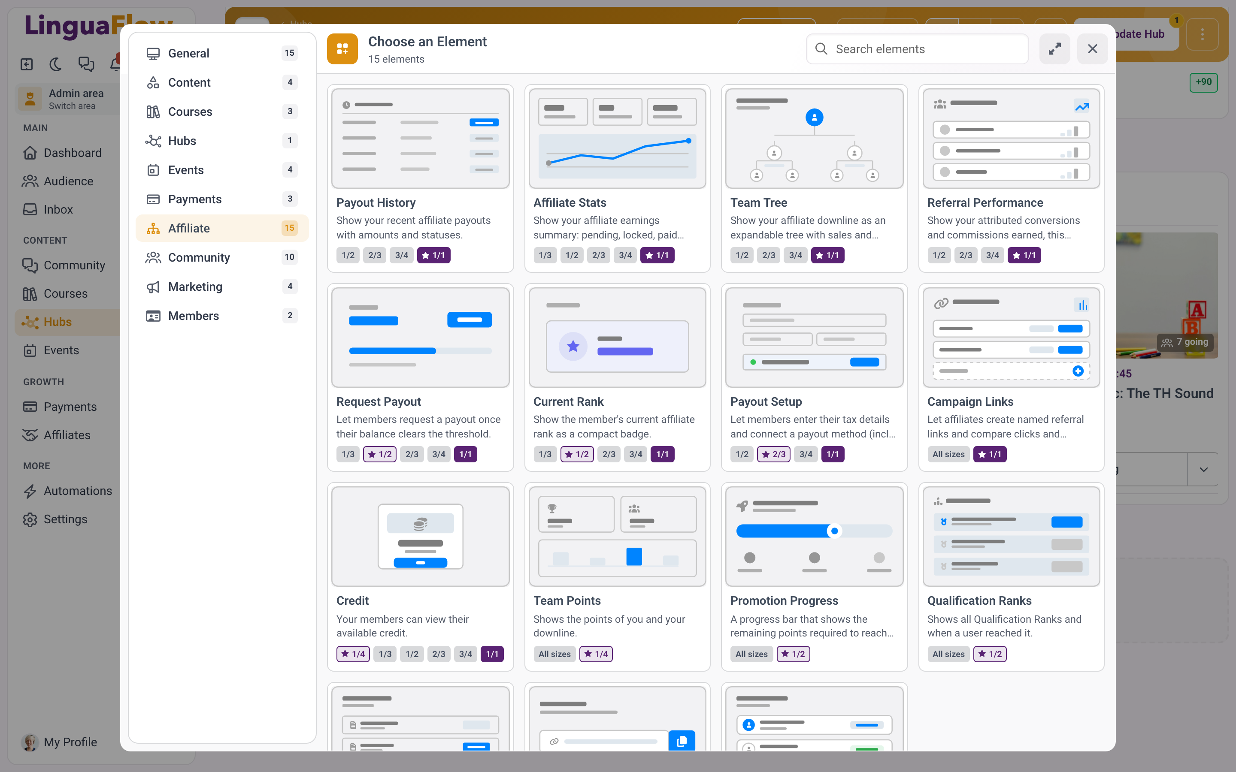Click the Search elements field

(917, 49)
